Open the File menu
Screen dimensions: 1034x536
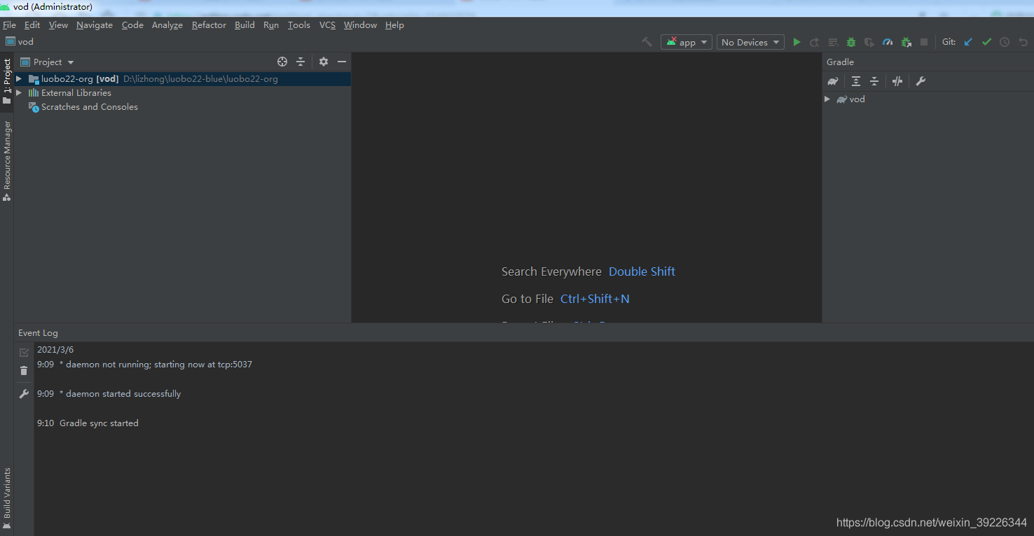[9, 25]
